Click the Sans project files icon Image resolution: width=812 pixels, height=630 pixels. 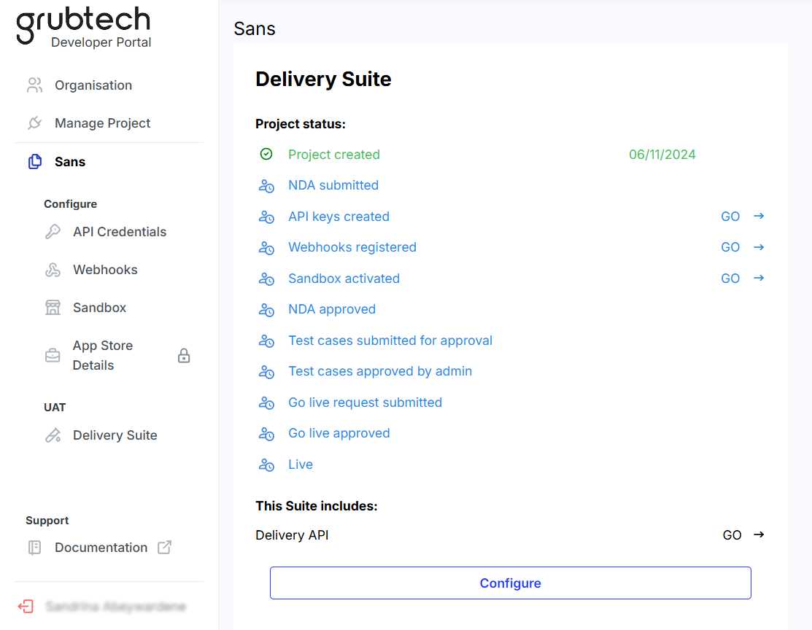pos(35,162)
